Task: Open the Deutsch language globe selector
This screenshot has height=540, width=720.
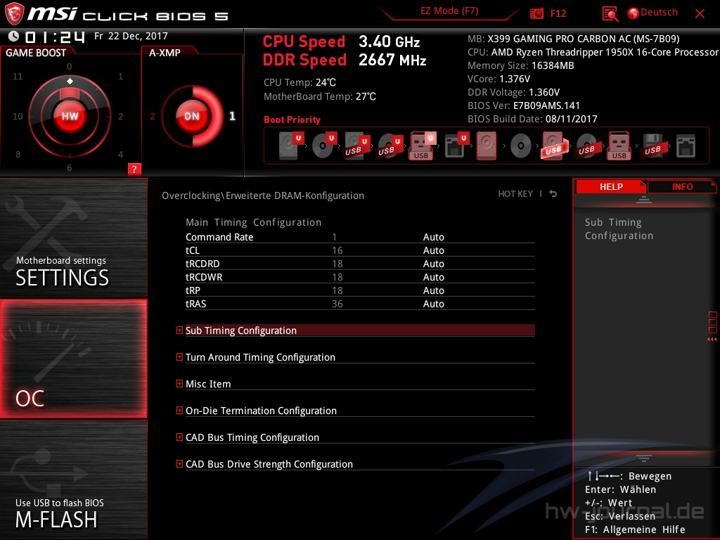Action: coord(652,13)
